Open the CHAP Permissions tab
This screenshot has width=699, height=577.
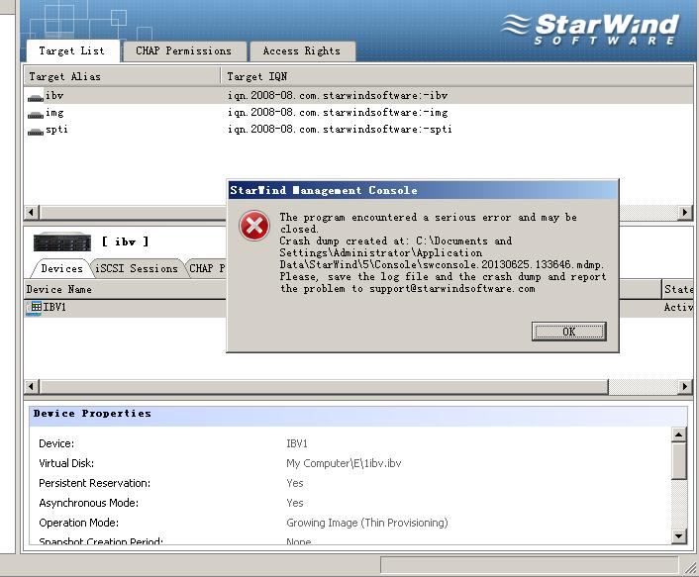[184, 51]
